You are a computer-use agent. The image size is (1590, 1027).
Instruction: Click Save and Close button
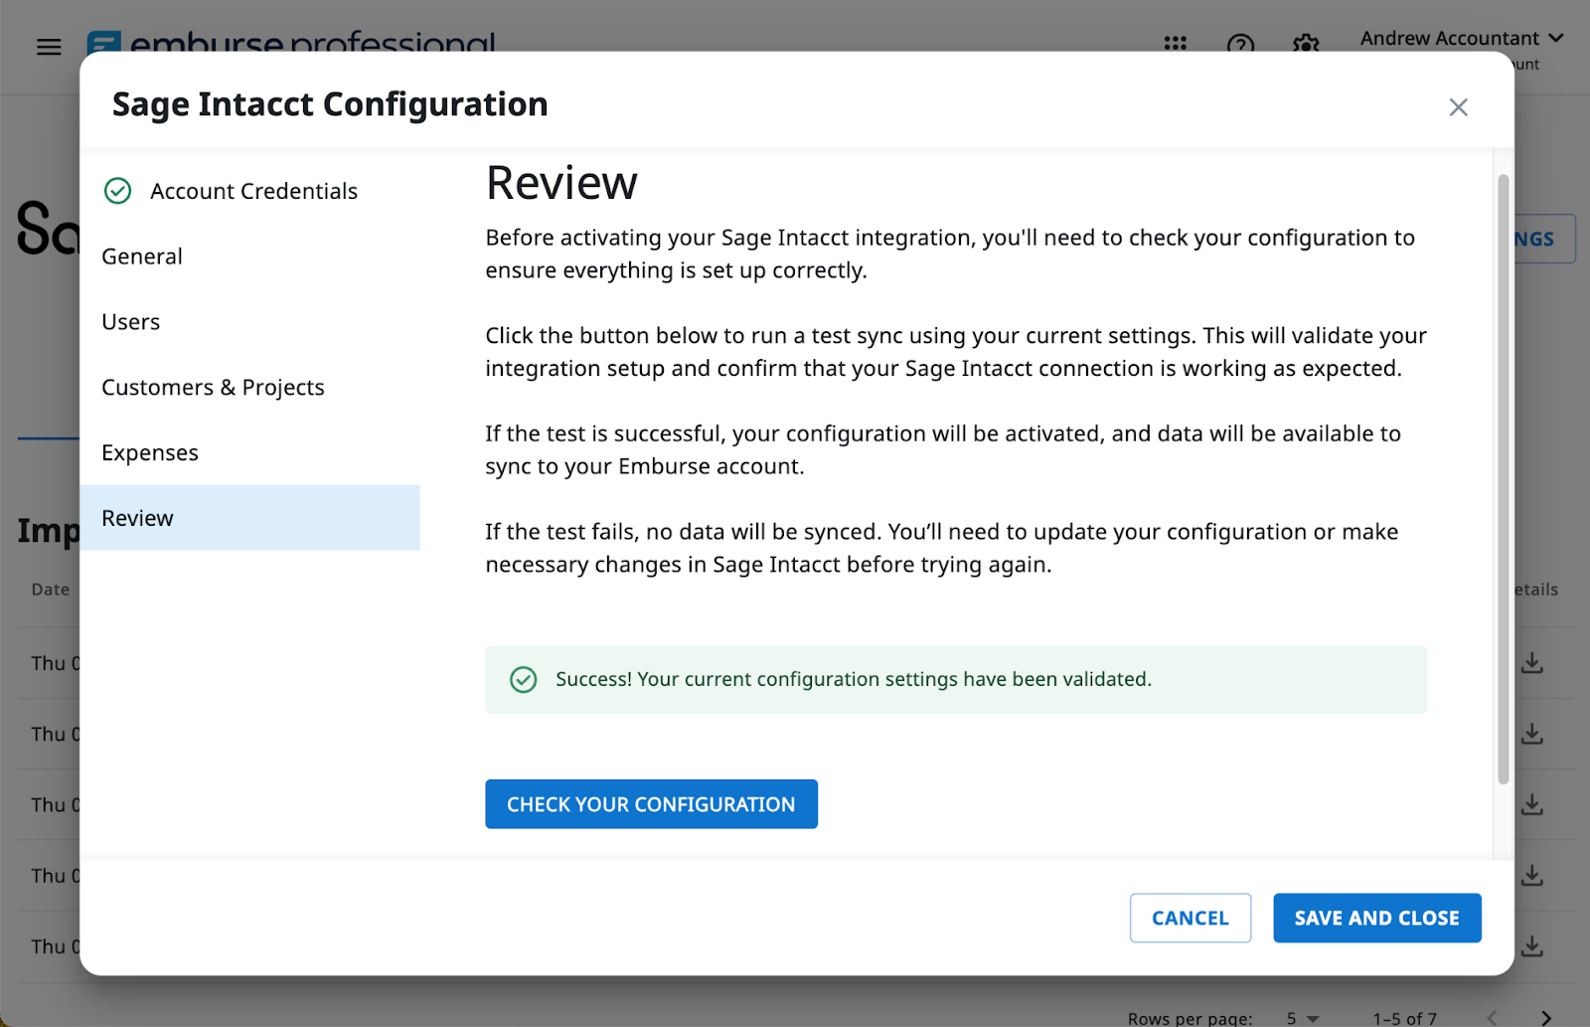[1377, 918]
